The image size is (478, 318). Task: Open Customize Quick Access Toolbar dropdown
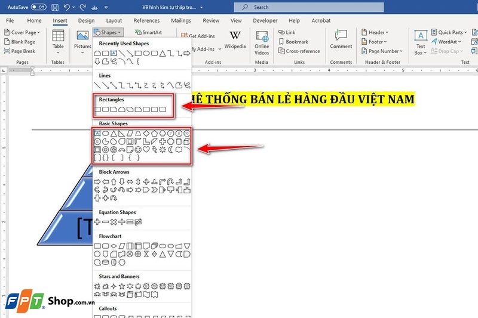pos(106,7)
